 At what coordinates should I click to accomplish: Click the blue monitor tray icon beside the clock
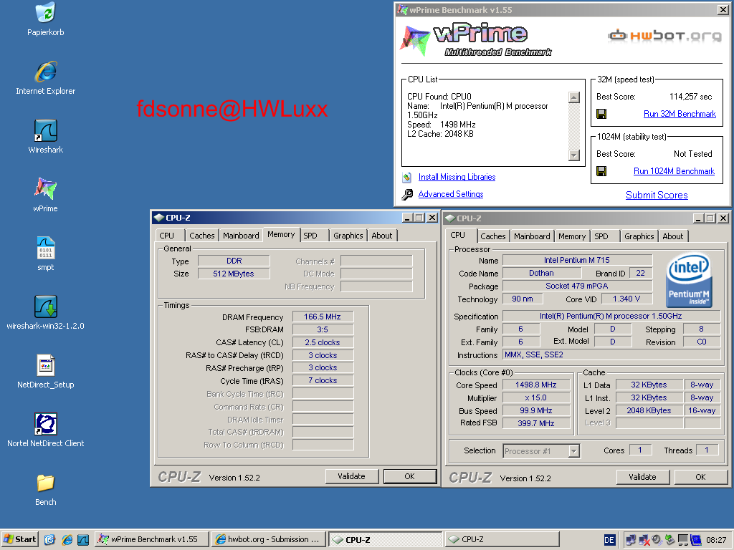[696, 540]
